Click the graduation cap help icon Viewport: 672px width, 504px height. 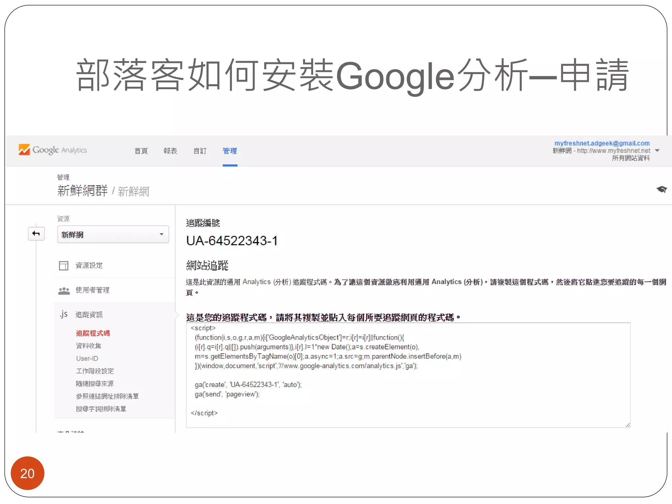point(661,189)
